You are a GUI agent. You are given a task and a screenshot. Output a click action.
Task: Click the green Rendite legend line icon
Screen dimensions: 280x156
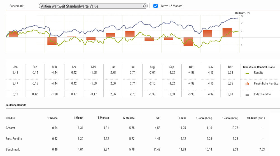247,73
